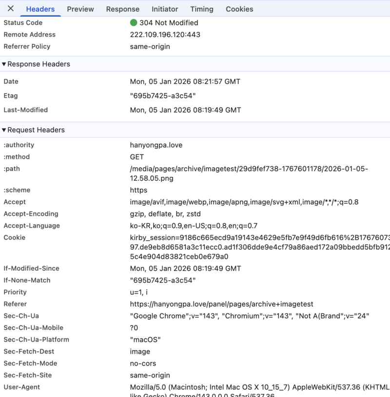Switch to the Cookies tab

239,9
